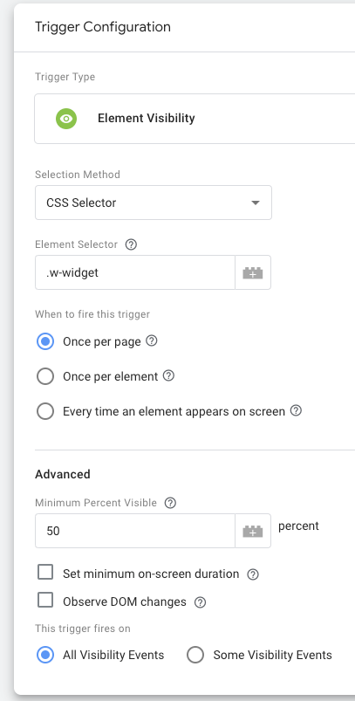
Task: Click the Element Visibility trigger type box
Action: click(195, 119)
